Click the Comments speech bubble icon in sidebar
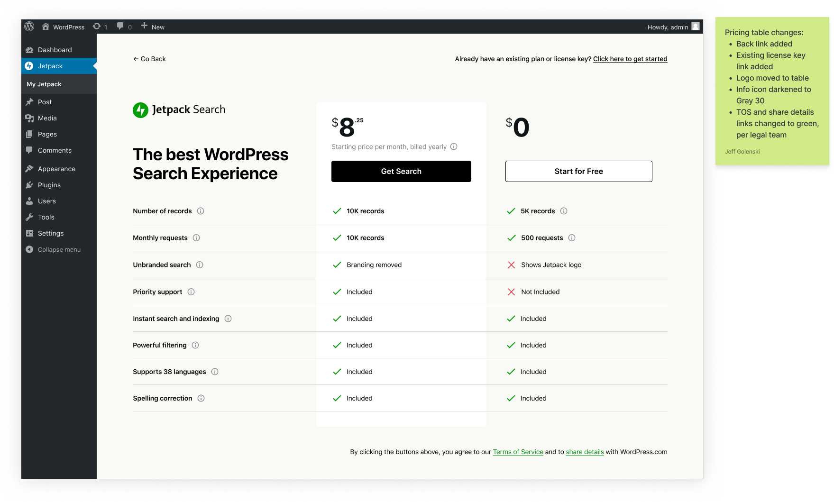Screen dimensions: 834x502 29,150
